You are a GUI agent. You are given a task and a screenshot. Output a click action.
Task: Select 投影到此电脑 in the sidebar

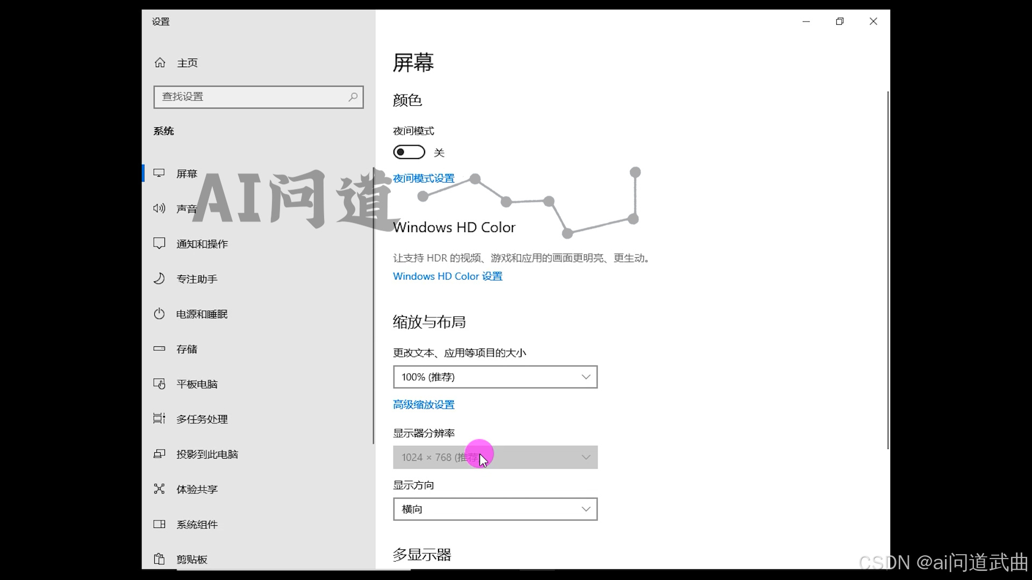207,454
